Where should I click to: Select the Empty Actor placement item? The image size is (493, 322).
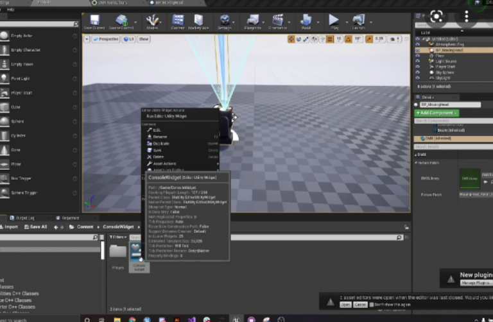tap(39, 36)
